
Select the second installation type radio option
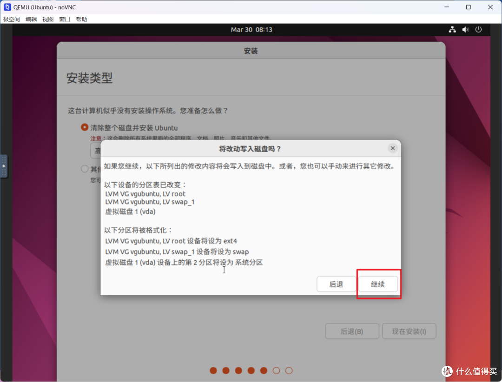coord(85,169)
